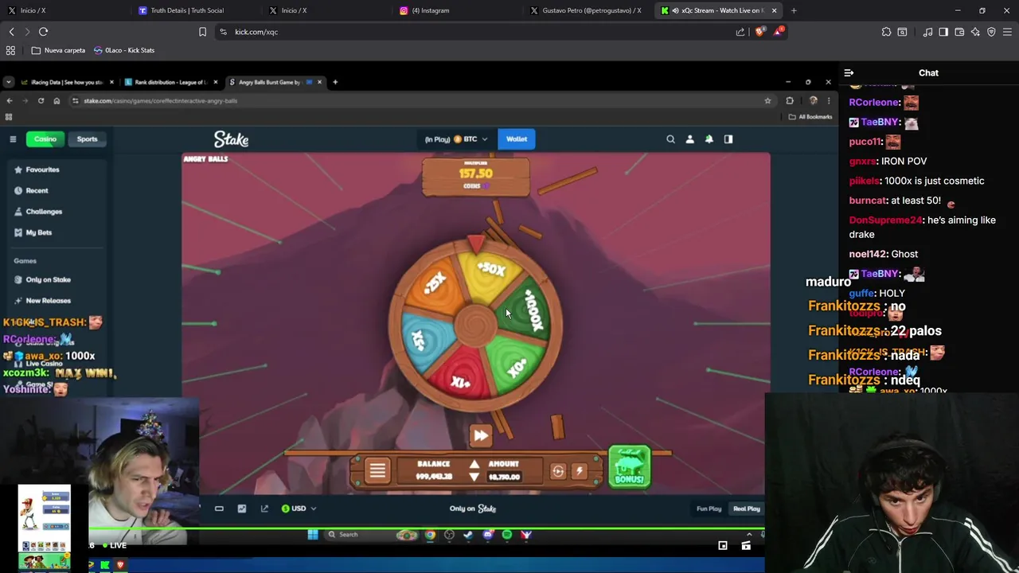
Task: Click the bookmark icon in address bar
Action: point(202,32)
